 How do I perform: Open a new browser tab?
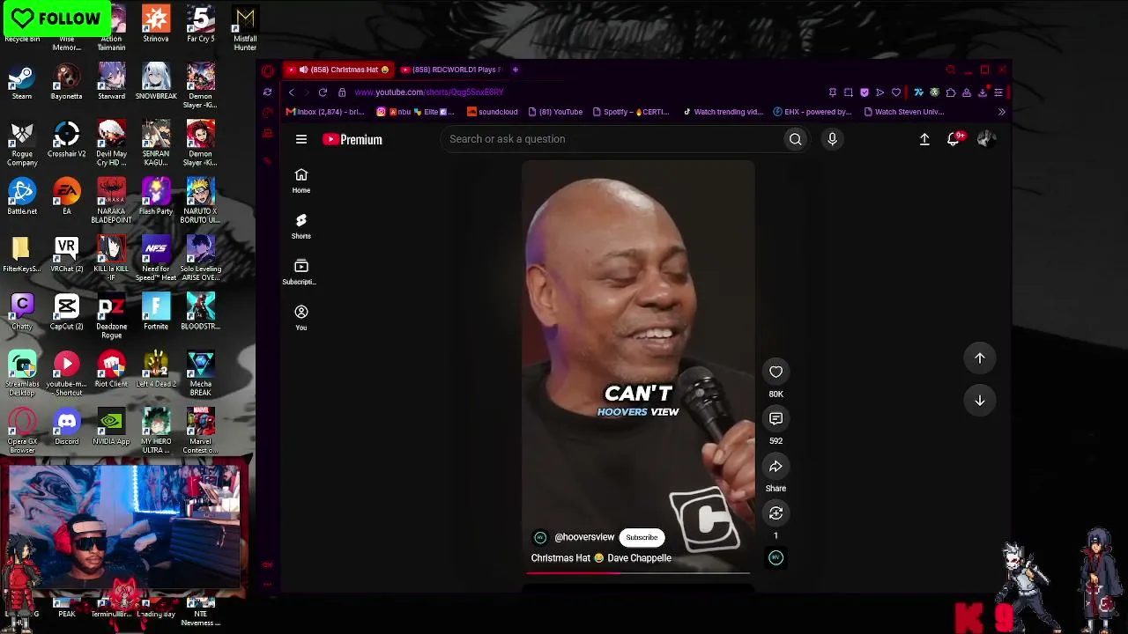(516, 70)
